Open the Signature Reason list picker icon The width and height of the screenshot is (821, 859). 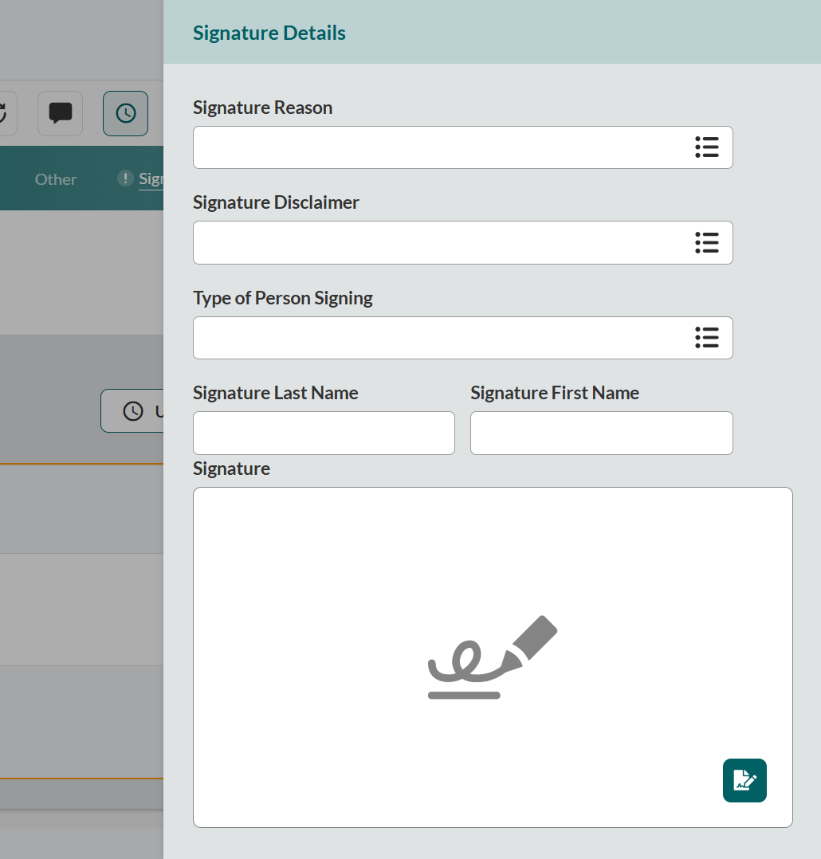[x=707, y=147]
